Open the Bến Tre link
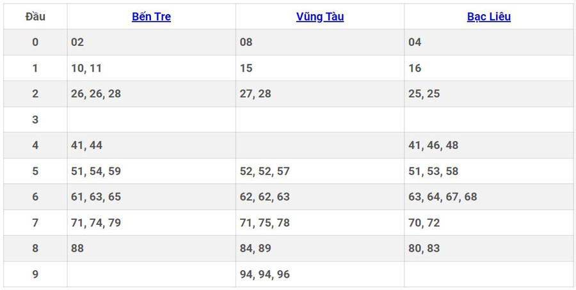The width and height of the screenshot is (576, 290). point(151,17)
